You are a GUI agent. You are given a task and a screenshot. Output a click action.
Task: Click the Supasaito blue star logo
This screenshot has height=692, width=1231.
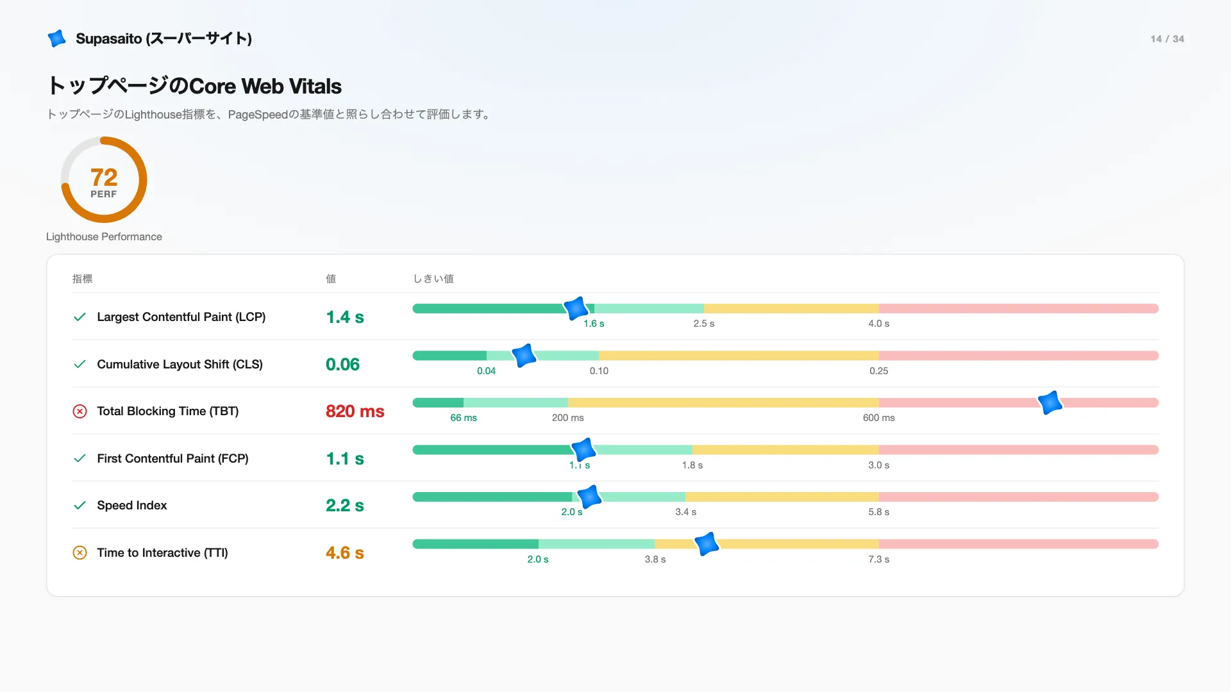pyautogui.click(x=56, y=38)
